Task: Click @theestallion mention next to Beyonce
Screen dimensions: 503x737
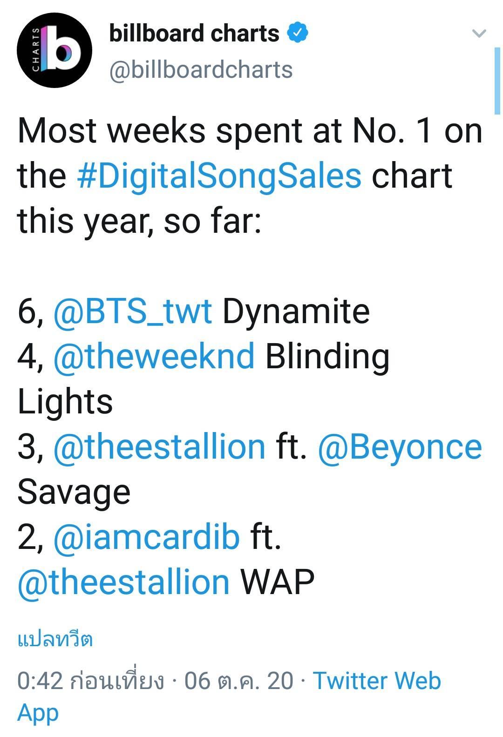Action: pos(159,446)
